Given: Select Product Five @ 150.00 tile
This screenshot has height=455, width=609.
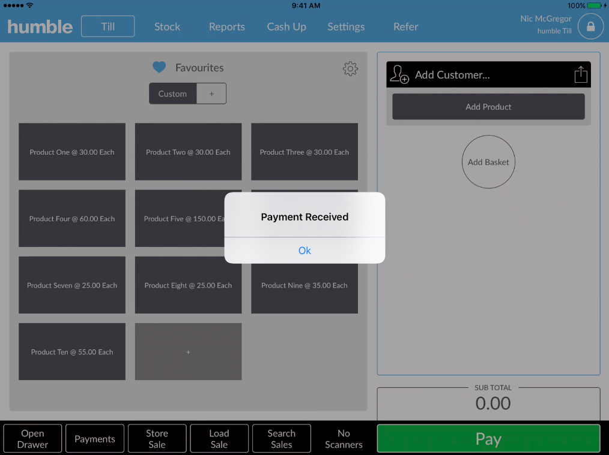Looking at the screenshot, I should pyautogui.click(x=180, y=219).
